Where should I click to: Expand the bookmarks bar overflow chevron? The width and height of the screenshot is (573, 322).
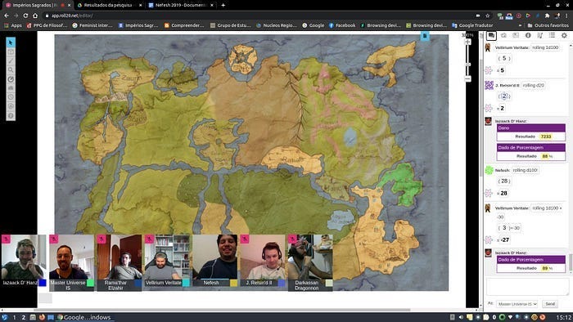[x=520, y=25]
